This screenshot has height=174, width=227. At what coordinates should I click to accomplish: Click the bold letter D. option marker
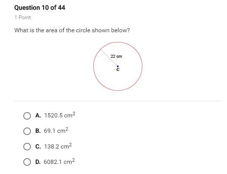point(38,162)
